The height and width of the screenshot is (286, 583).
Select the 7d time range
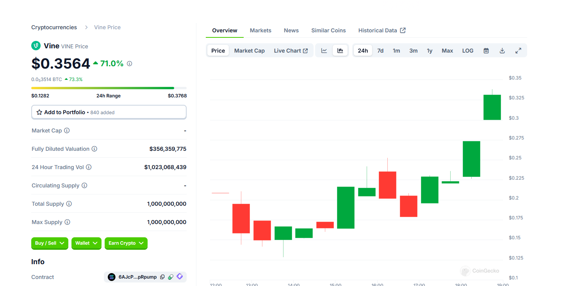(x=380, y=51)
